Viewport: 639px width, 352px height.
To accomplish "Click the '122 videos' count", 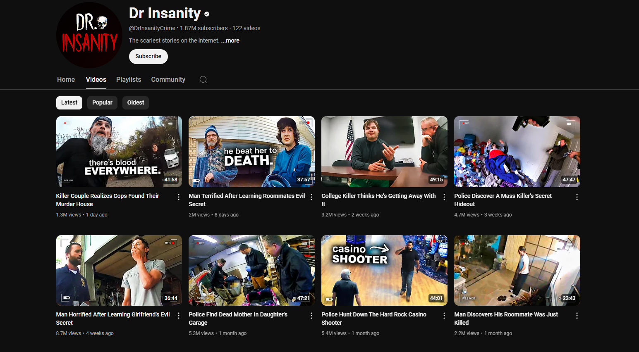I will 247,28.
